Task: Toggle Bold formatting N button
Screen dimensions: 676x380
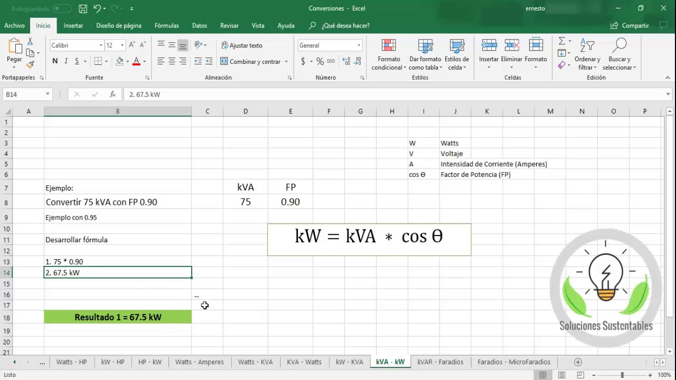Action: click(55, 61)
